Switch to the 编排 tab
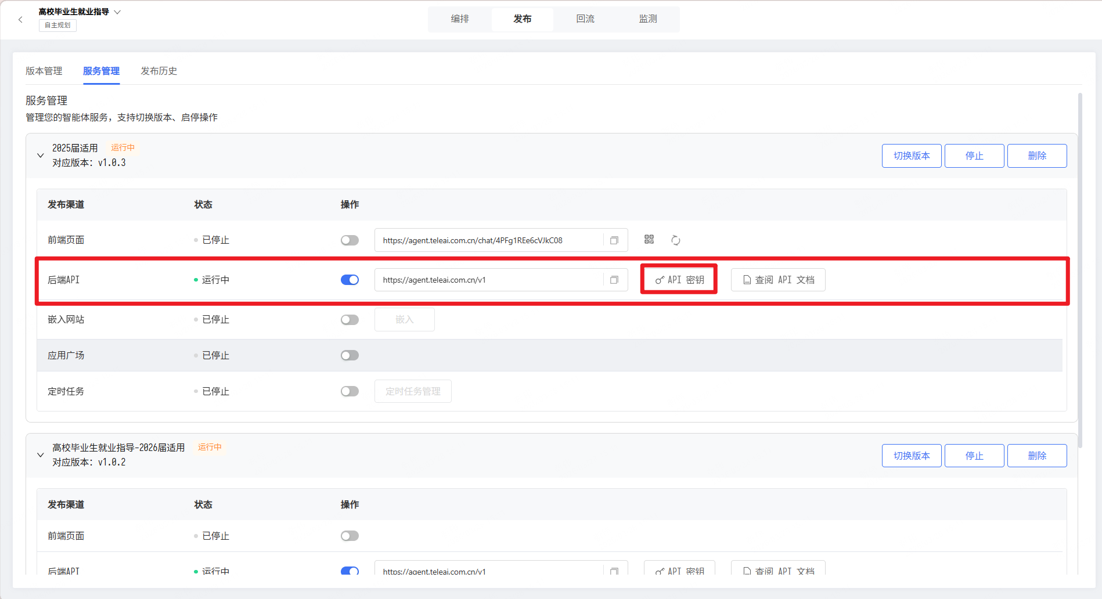The image size is (1102, 599). 460,19
